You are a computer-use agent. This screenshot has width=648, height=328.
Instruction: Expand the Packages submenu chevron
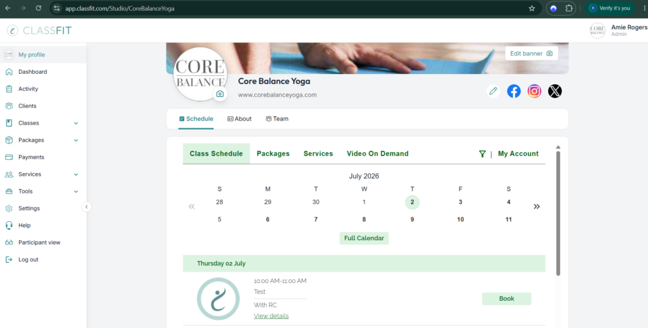[x=76, y=140]
